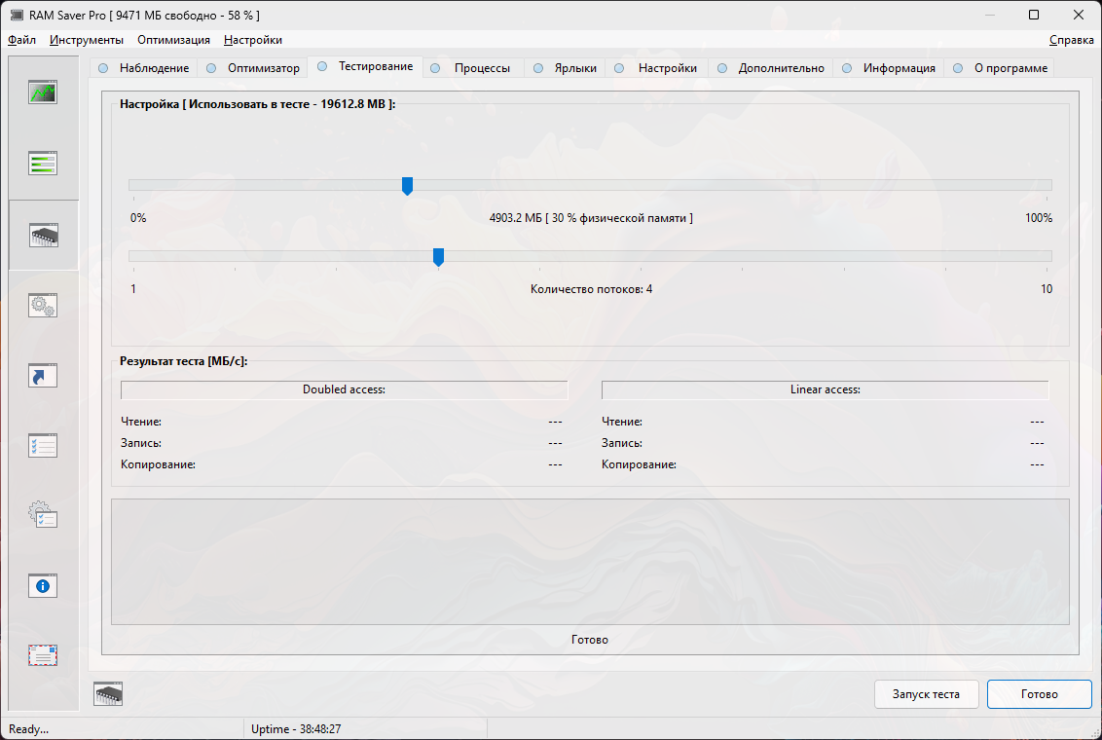The height and width of the screenshot is (740, 1102).
Task: Click the thread count slider thumb
Action: point(438,257)
